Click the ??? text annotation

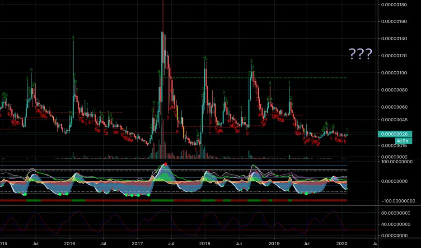click(360, 54)
